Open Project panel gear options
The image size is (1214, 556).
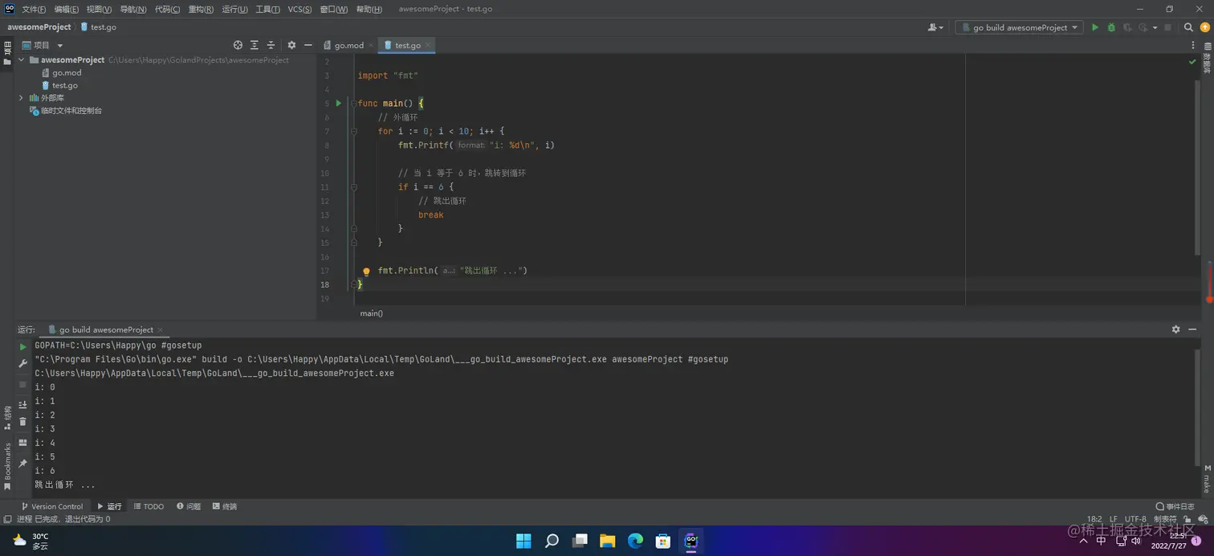point(291,45)
